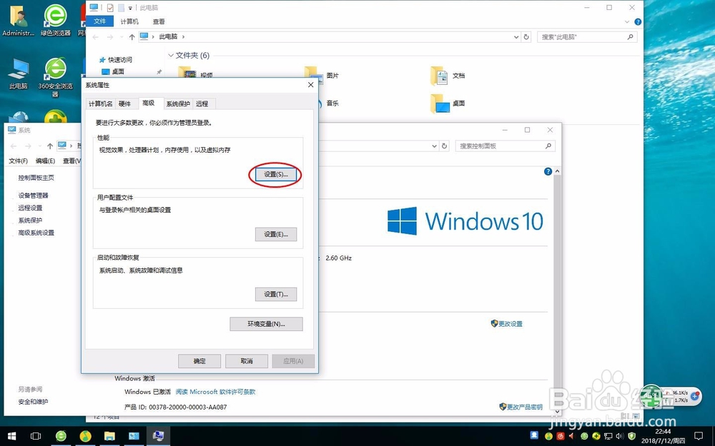
Task: Refresh the 此电脑 address bar
Action: (x=527, y=37)
